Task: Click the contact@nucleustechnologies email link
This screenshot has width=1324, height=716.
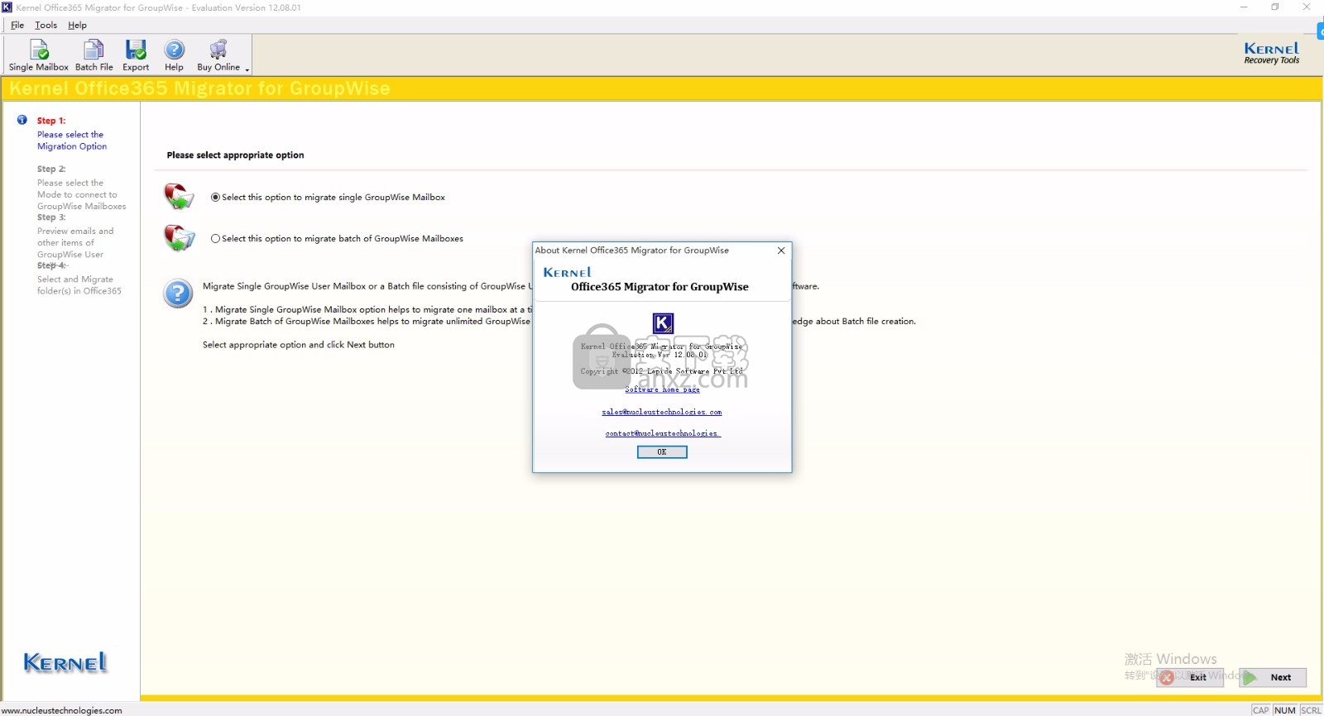Action: (663, 433)
